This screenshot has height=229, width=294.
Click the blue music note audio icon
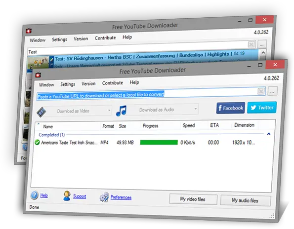click(122, 111)
